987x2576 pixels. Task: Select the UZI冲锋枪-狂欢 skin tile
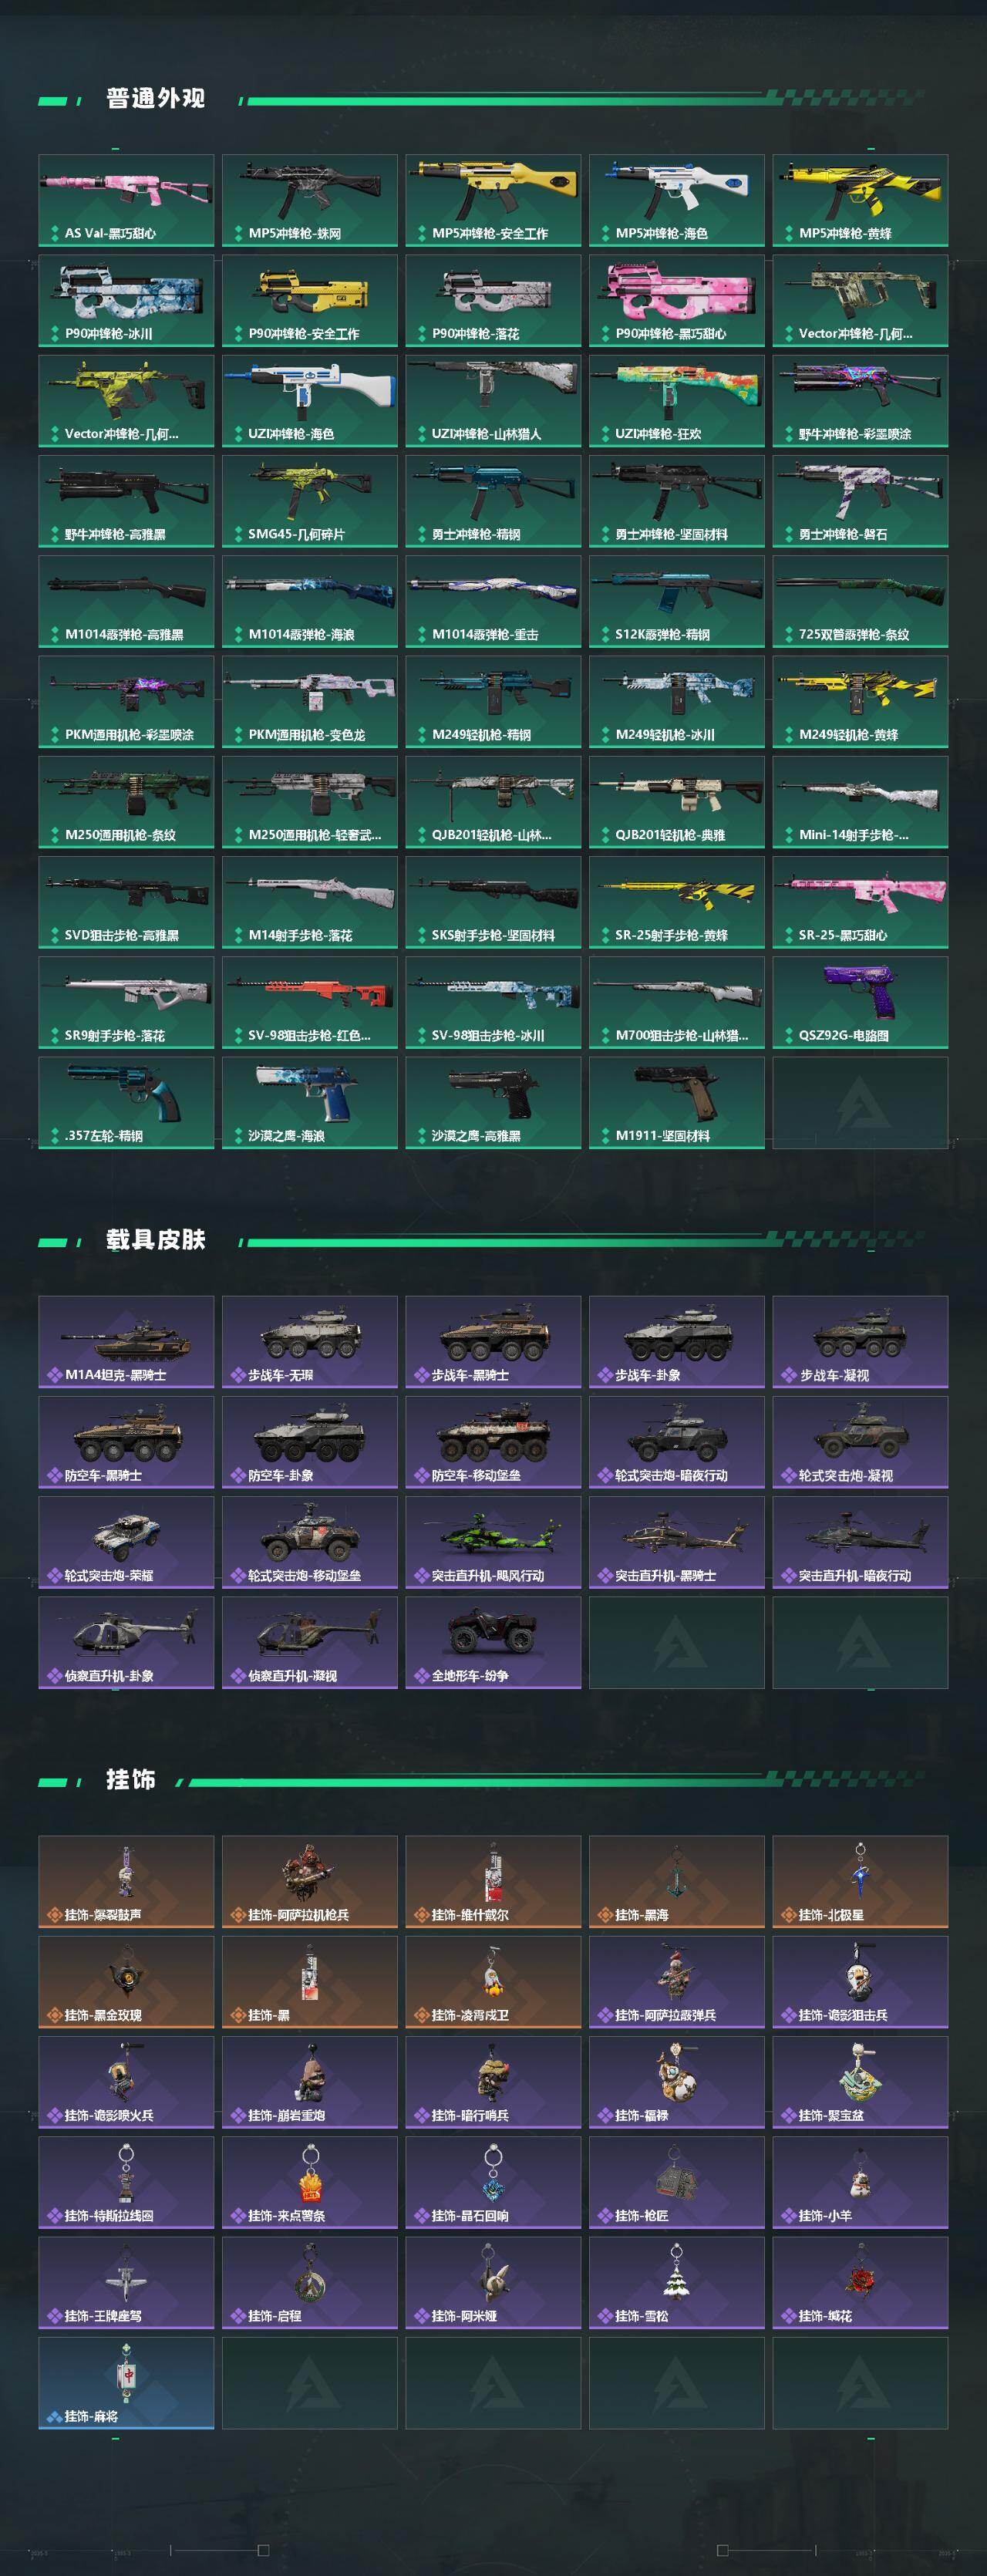(x=677, y=401)
